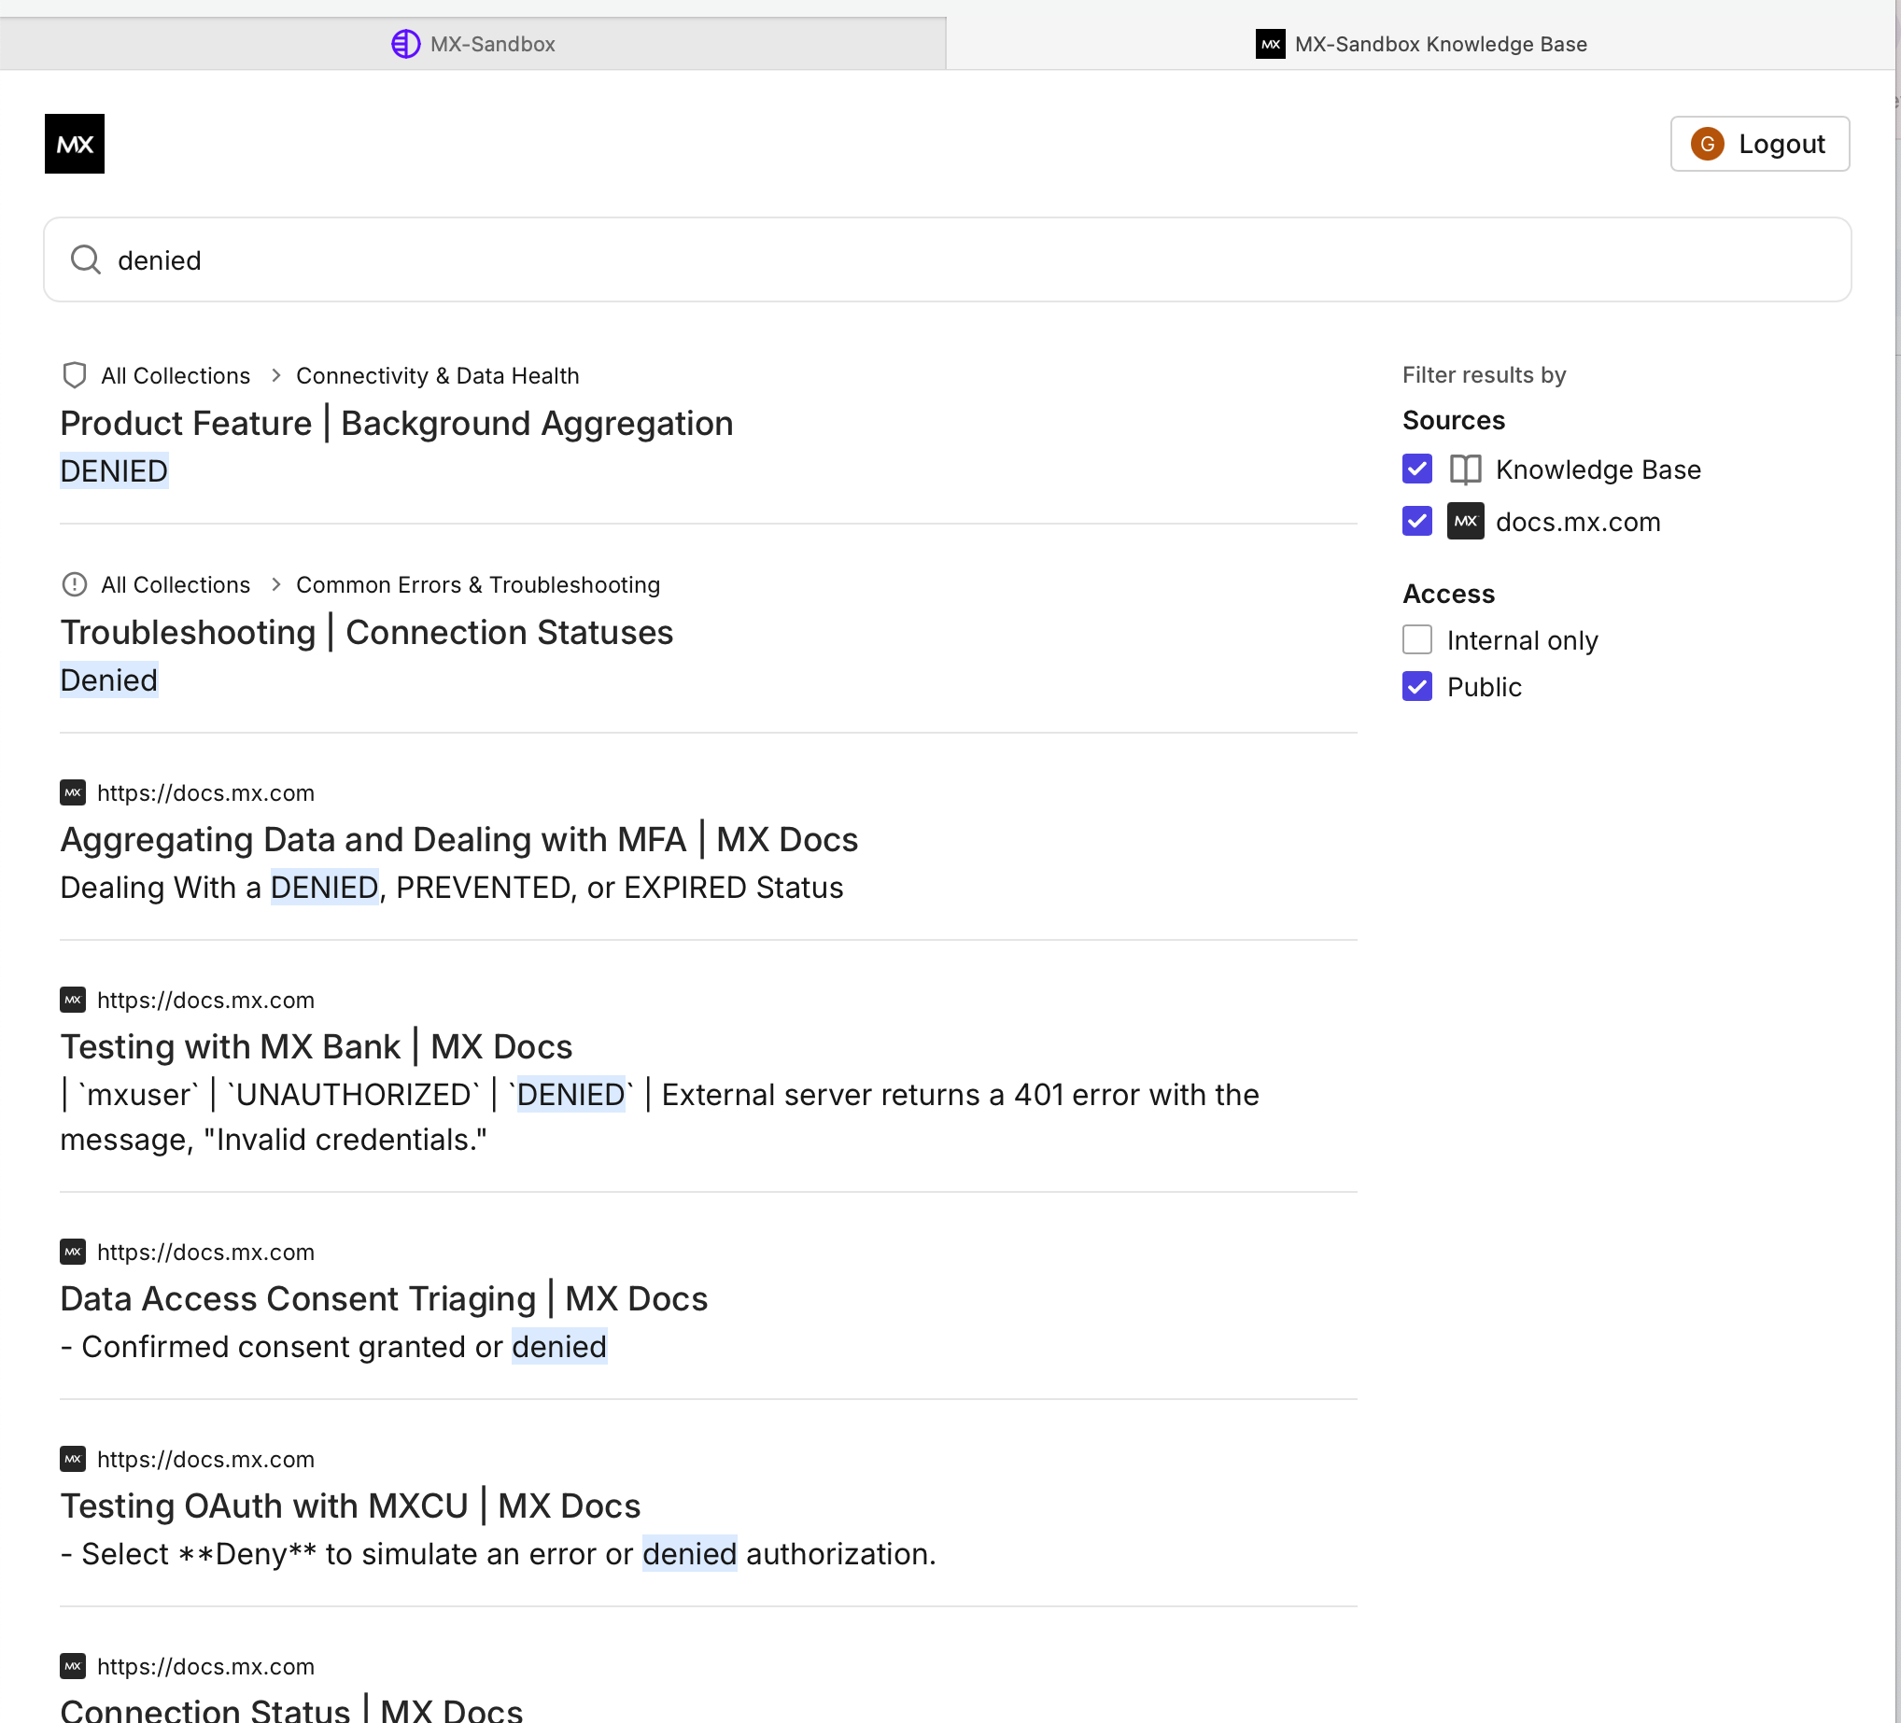
Task: Click docs.mx.com URL above Connection Status result
Action: tap(205, 1666)
